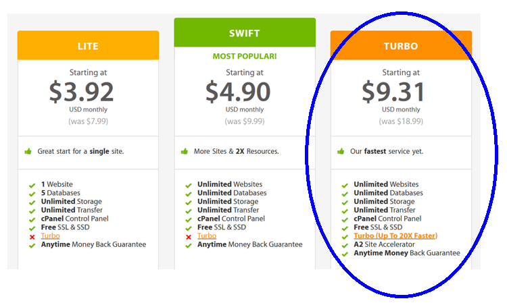This screenshot has height=305, width=507.
Task: Click green checkmark beside 1 Website
Action: [x=32, y=186]
